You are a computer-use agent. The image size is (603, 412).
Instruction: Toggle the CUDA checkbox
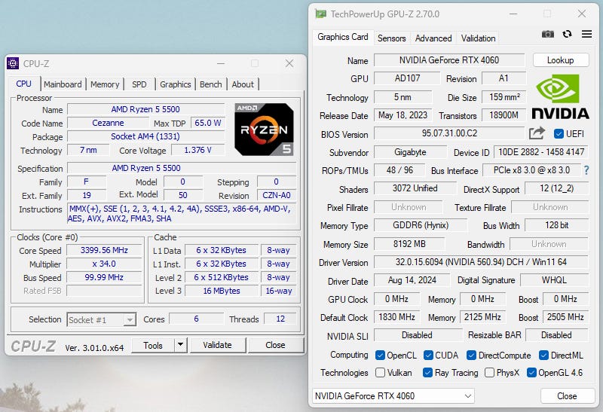(x=428, y=355)
